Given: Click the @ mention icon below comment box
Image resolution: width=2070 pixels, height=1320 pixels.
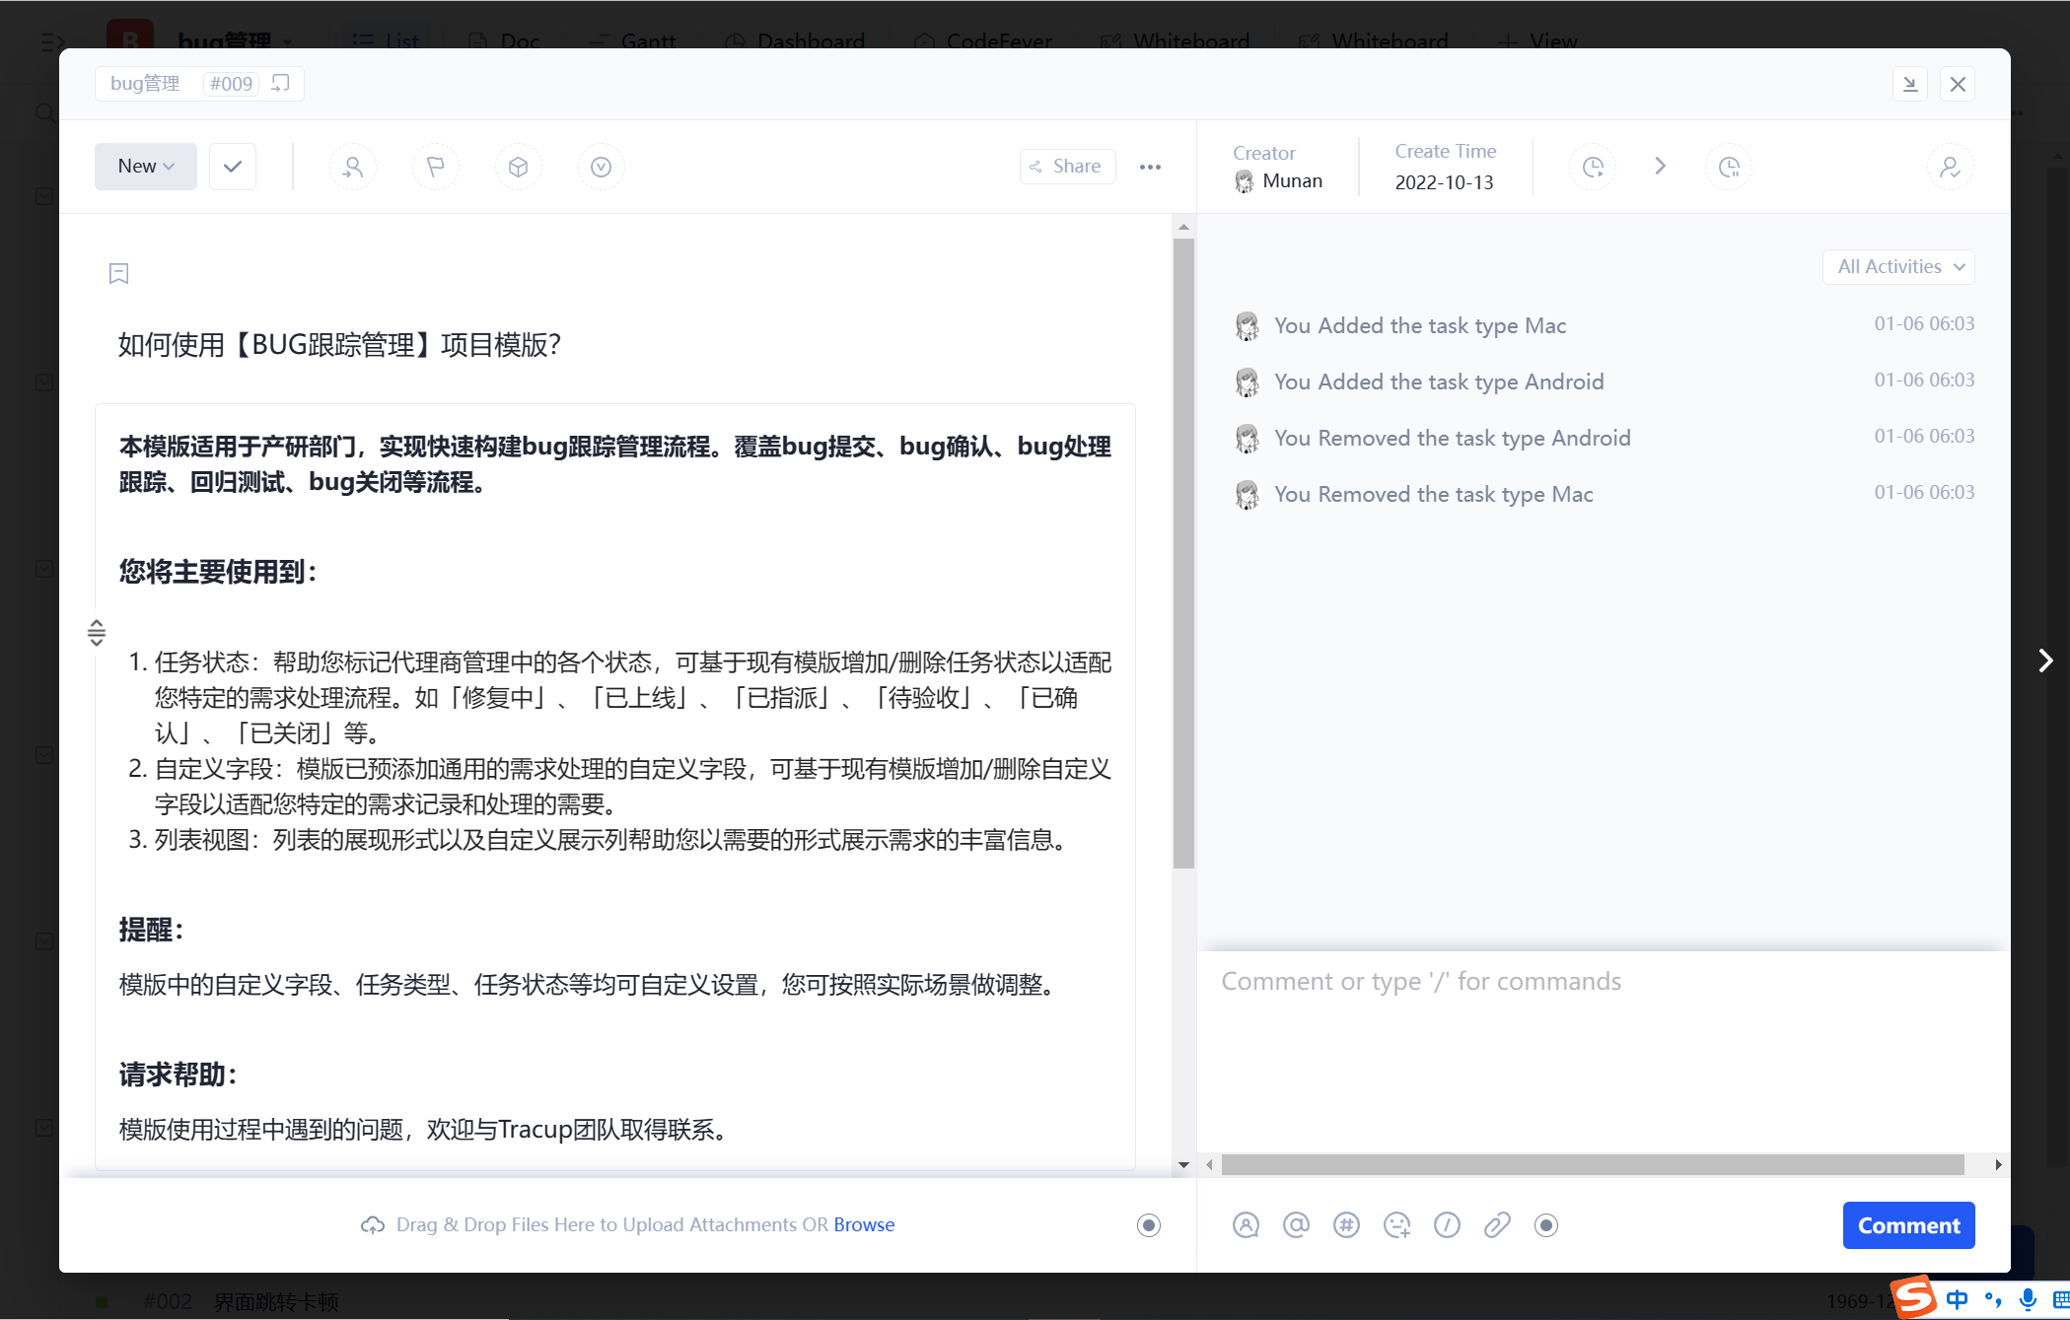Looking at the screenshot, I should pyautogui.click(x=1296, y=1225).
